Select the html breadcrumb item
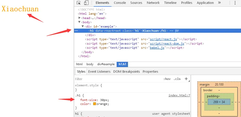The image size is (241, 117). point(79,64)
